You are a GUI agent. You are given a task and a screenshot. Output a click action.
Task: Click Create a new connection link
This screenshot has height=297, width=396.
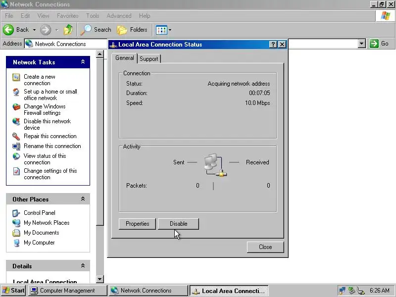[40, 80]
